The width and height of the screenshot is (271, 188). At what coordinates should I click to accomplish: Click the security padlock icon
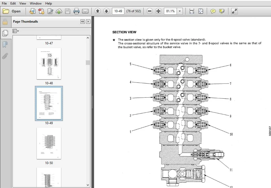(x=5, y=22)
